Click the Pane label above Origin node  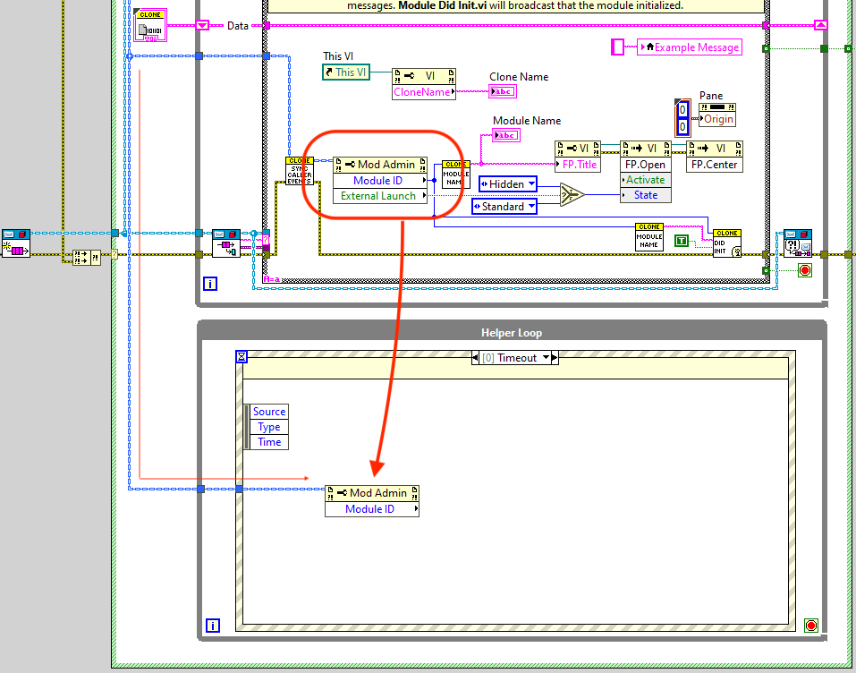tap(711, 96)
